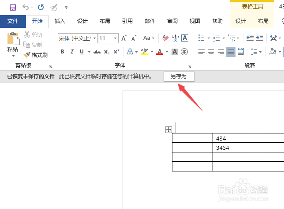This screenshot has width=284, height=209.
Task: Open the Customize Quick Access Toolbar dropdown
Action: pyautogui.click(x=66, y=8)
